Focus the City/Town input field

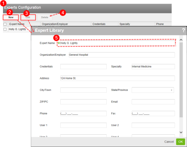[x=83, y=90]
